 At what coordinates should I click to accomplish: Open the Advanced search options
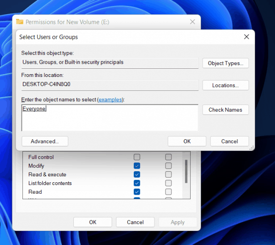click(x=44, y=142)
